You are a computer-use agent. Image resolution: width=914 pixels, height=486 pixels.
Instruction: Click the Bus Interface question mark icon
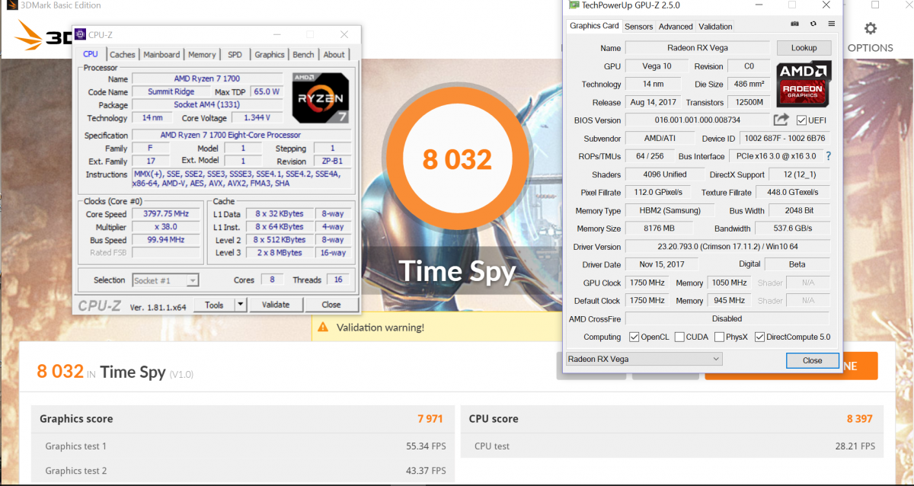[x=828, y=156]
